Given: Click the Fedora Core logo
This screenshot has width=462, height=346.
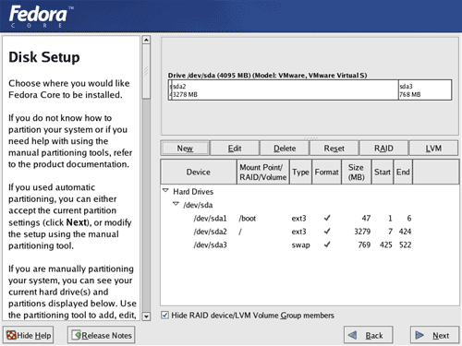Looking at the screenshot, I should pos(41,17).
